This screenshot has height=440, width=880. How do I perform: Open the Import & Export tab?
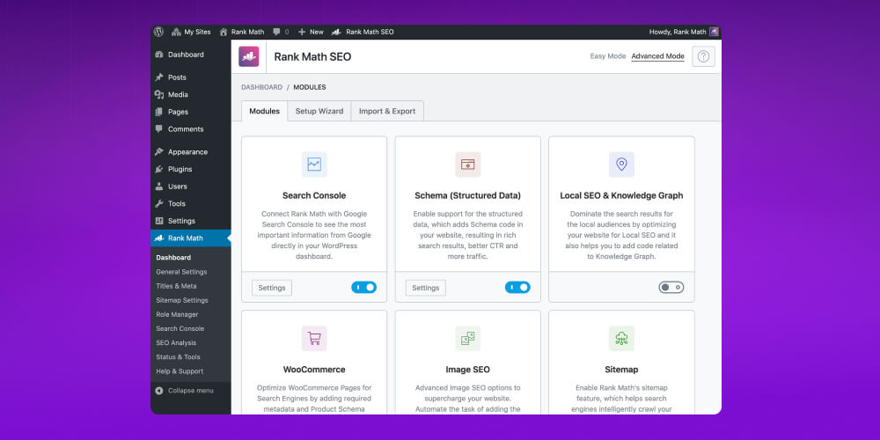(387, 112)
